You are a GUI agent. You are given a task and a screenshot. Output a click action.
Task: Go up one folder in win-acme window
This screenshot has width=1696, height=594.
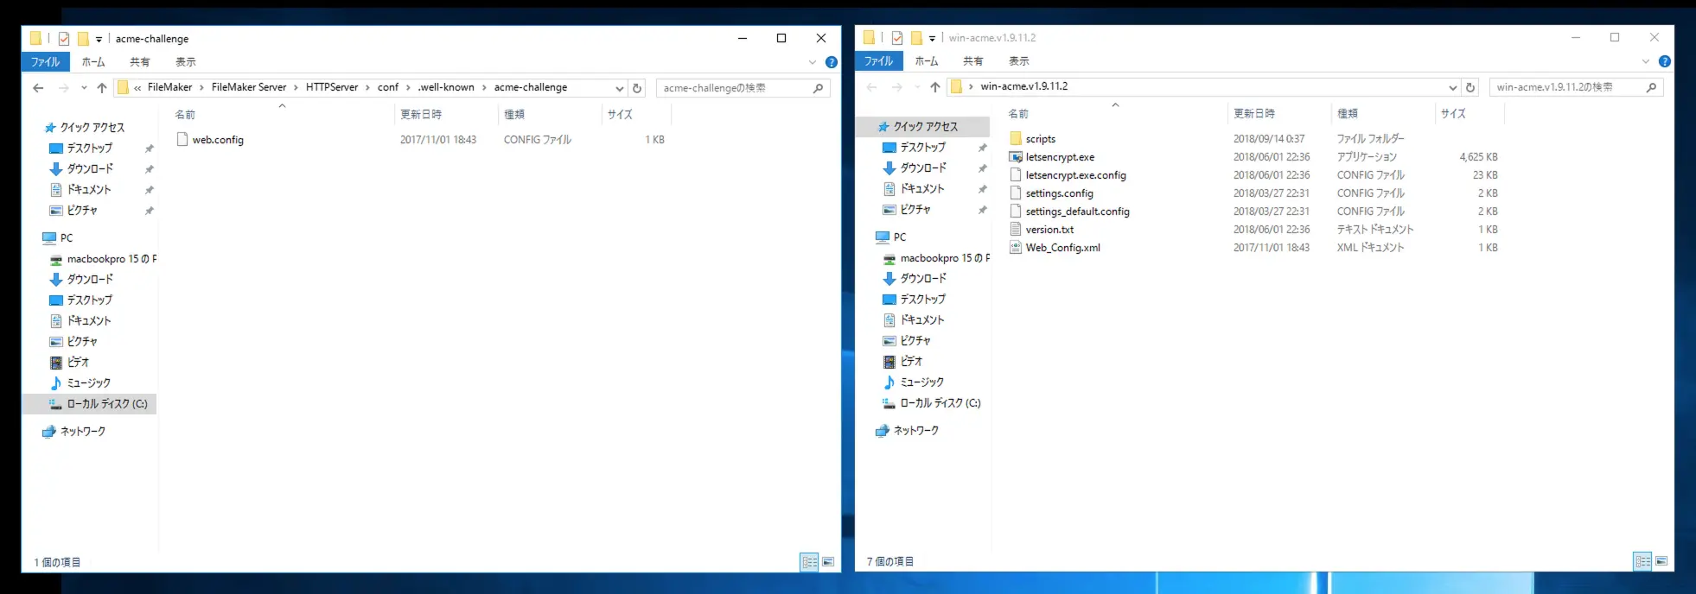[935, 87]
